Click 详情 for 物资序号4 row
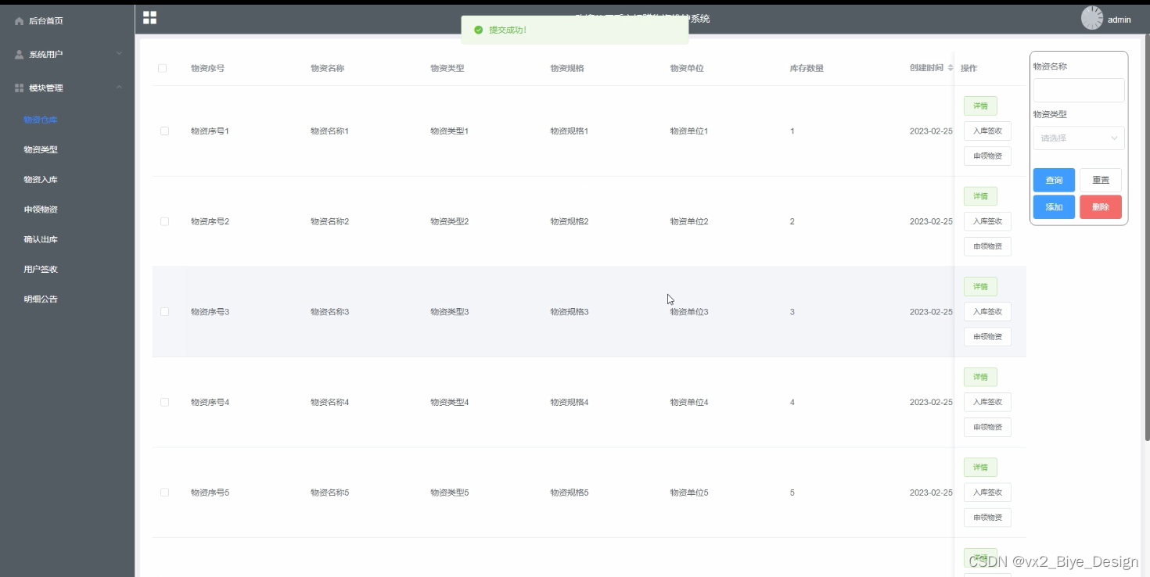The image size is (1150, 577). coord(980,377)
